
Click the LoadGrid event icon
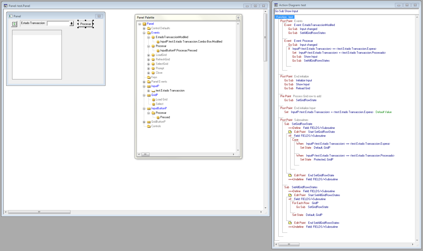coord(153,55)
